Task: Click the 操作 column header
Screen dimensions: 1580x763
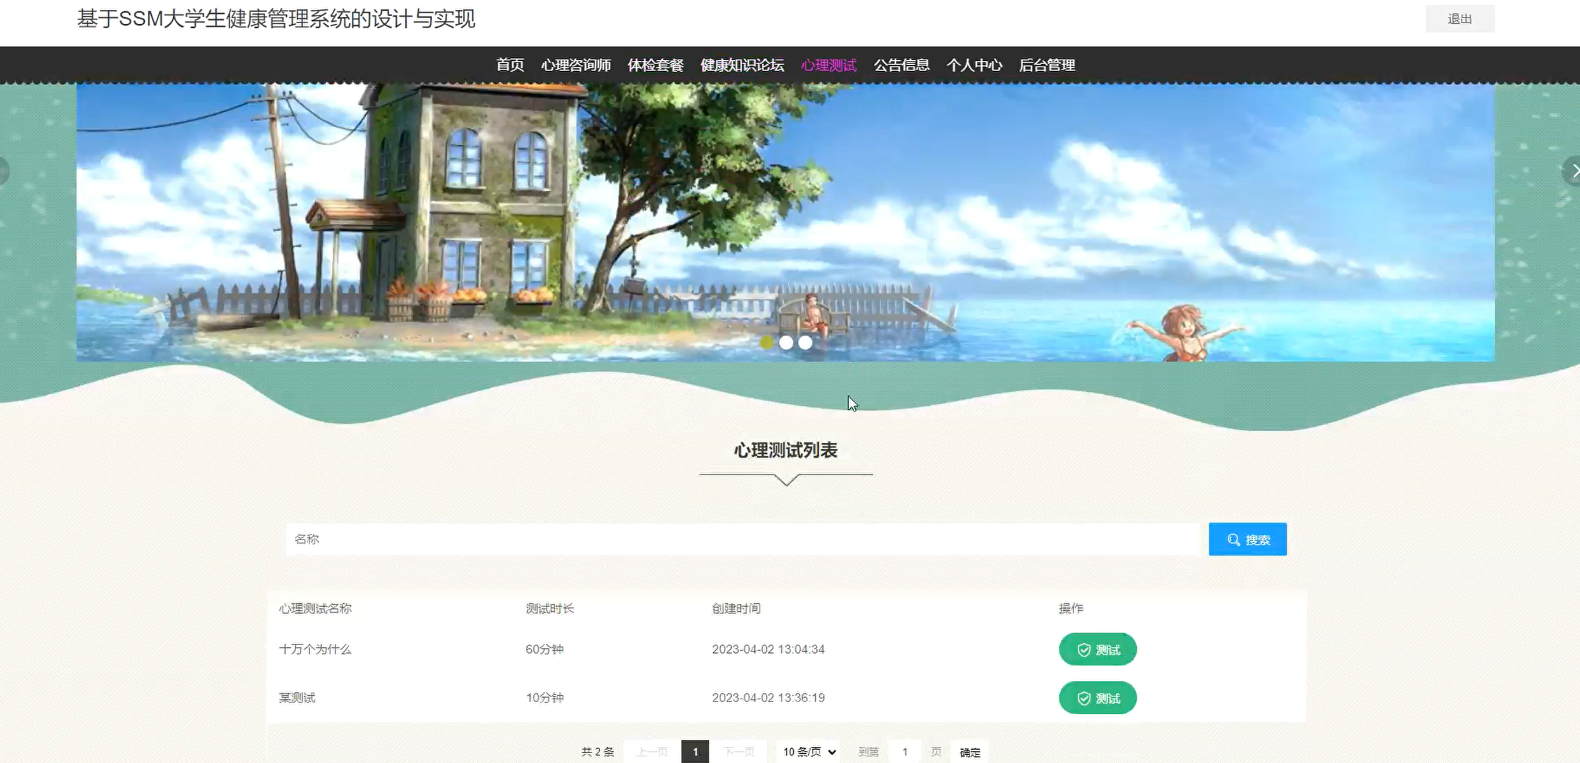Action: coord(1071,608)
